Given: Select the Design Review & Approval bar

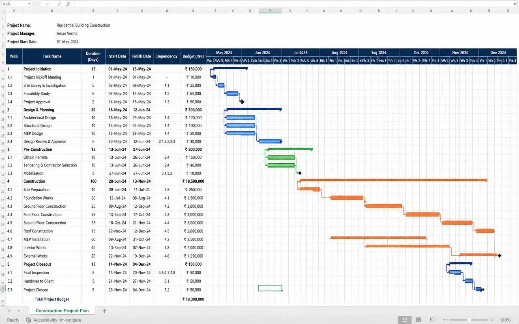Looking at the screenshot, I should pos(270,141).
